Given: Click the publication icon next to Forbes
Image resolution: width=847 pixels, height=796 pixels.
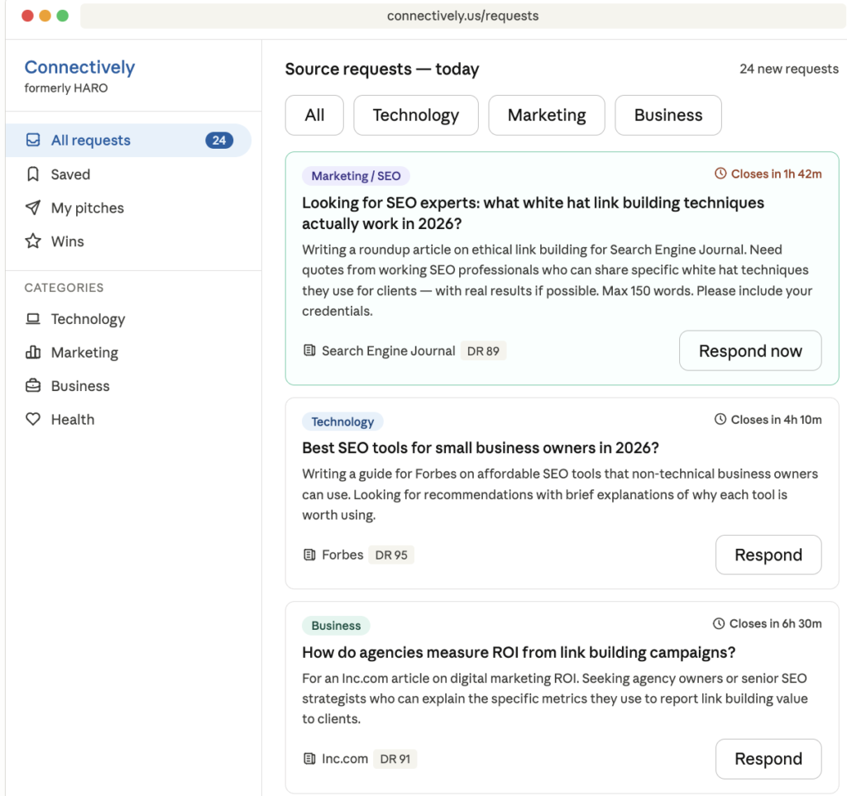Looking at the screenshot, I should pyautogui.click(x=309, y=555).
